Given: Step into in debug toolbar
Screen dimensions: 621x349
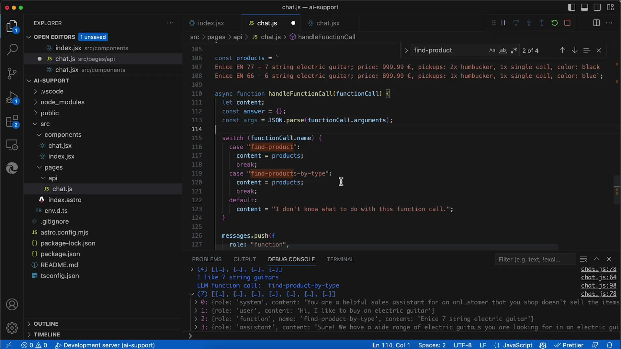Looking at the screenshot, I should click(x=529, y=23).
